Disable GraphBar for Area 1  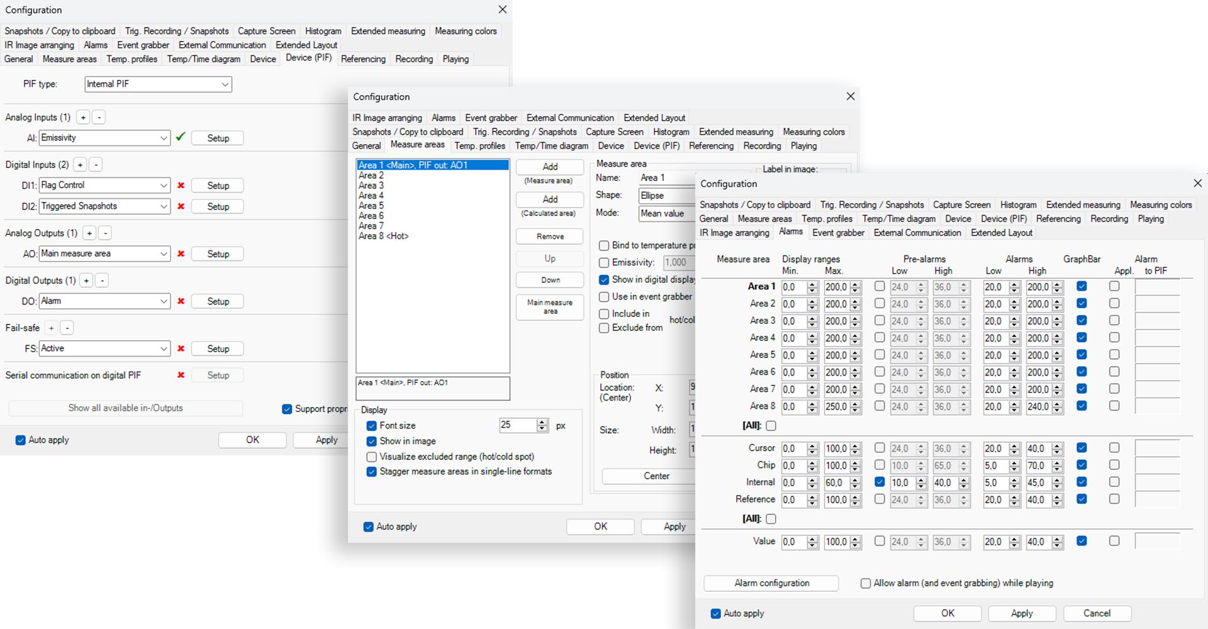coord(1082,287)
